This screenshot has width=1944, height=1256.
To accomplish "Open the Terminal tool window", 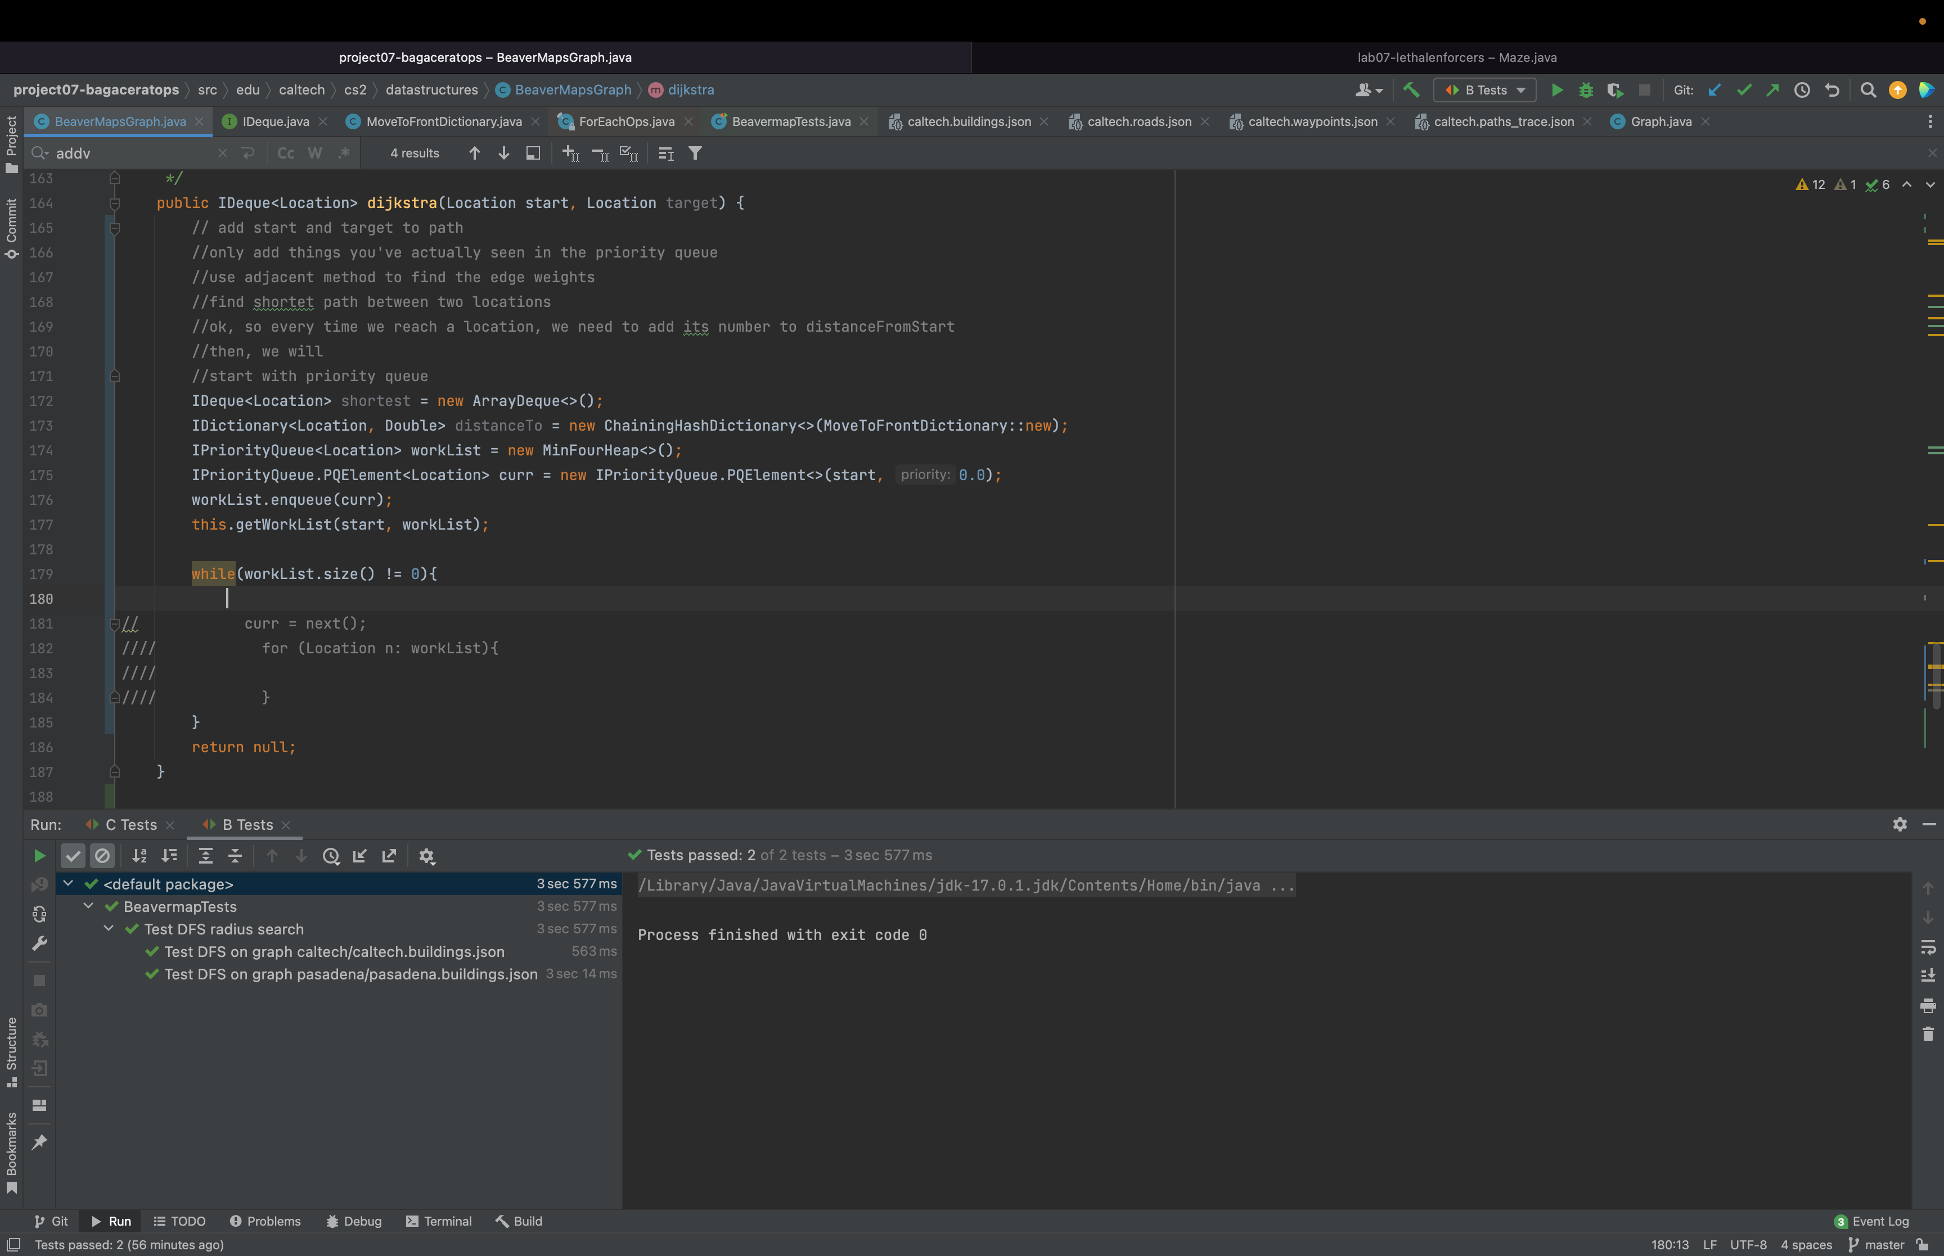I will [439, 1221].
